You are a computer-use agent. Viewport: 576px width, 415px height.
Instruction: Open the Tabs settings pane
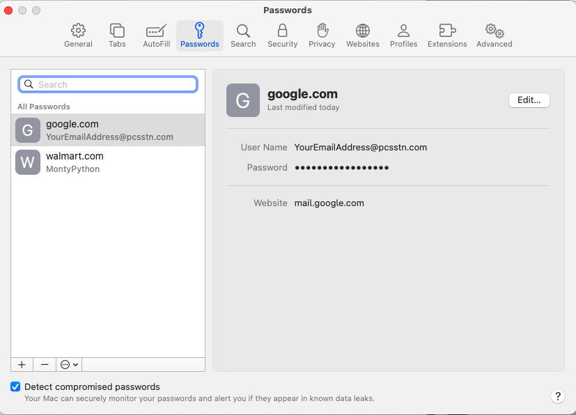coord(117,36)
